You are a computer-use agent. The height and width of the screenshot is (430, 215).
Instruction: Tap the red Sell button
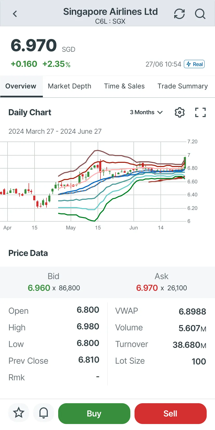click(171, 413)
